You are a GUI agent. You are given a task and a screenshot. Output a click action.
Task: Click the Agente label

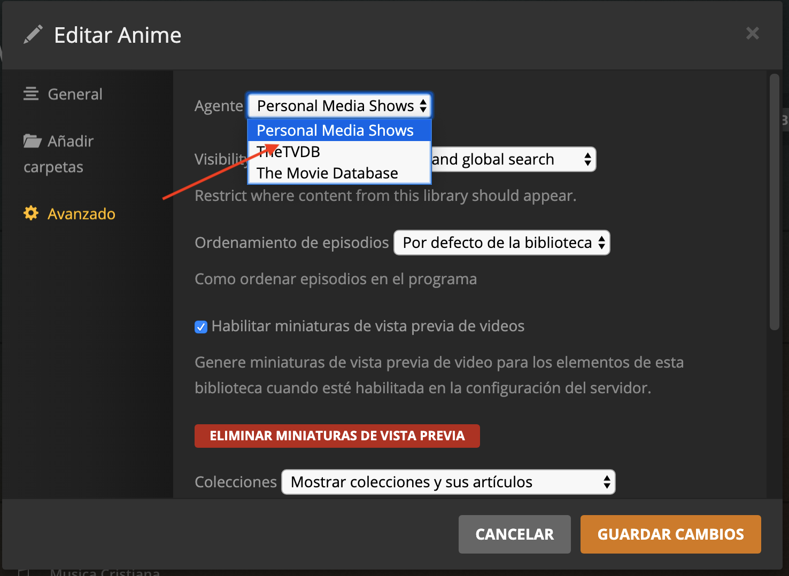click(219, 106)
